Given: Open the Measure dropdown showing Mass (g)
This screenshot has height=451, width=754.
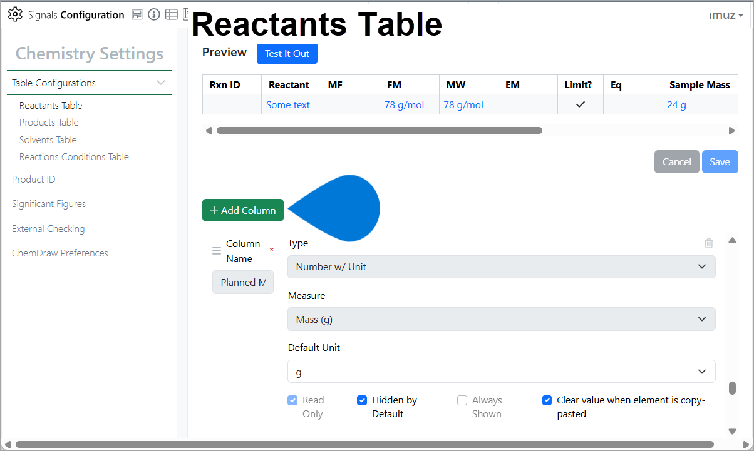Looking at the screenshot, I should point(501,319).
